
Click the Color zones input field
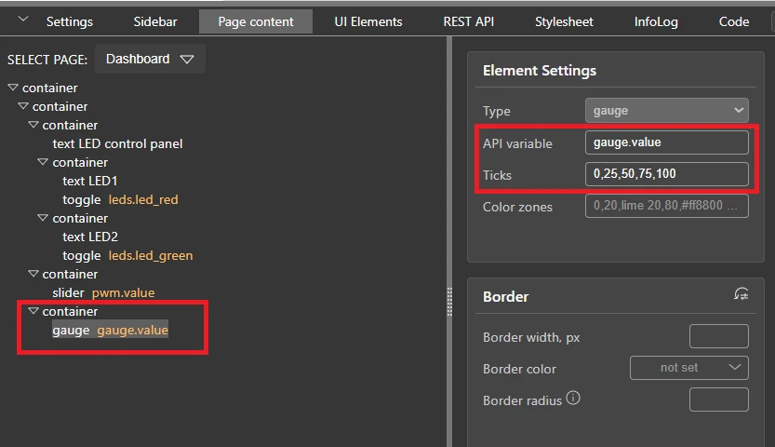[666, 206]
